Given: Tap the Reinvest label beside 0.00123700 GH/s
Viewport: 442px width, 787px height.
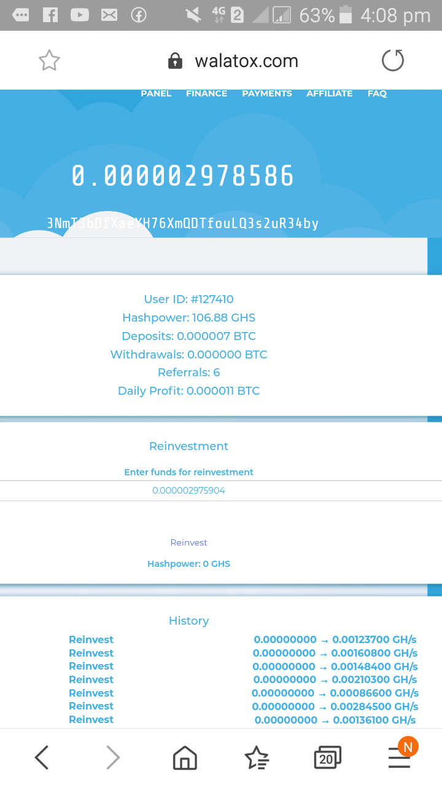Looking at the screenshot, I should (x=91, y=640).
